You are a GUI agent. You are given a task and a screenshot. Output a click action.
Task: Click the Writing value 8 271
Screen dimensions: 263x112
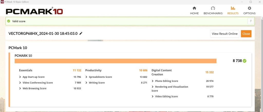click(x=144, y=83)
